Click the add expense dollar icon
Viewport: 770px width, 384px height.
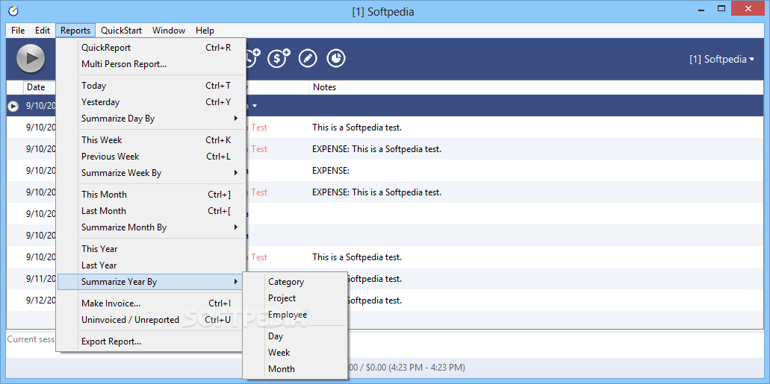pyautogui.click(x=279, y=58)
